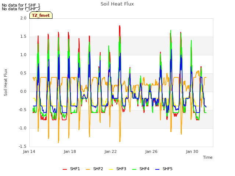235x176 pixels.
Task: Click the Jan 18 x-axis tick label
Action: point(70,151)
